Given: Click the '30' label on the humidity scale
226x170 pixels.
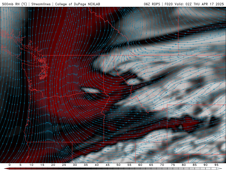Looking at the screenshot, I should coord(75,165).
